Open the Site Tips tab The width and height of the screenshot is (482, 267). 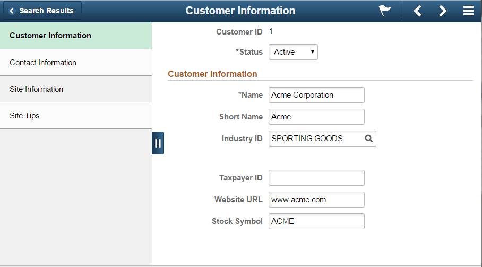(76, 116)
